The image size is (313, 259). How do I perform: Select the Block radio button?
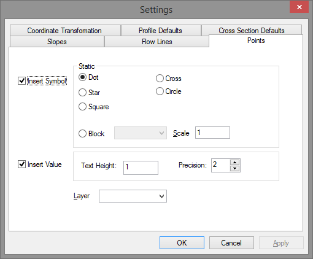point(82,134)
